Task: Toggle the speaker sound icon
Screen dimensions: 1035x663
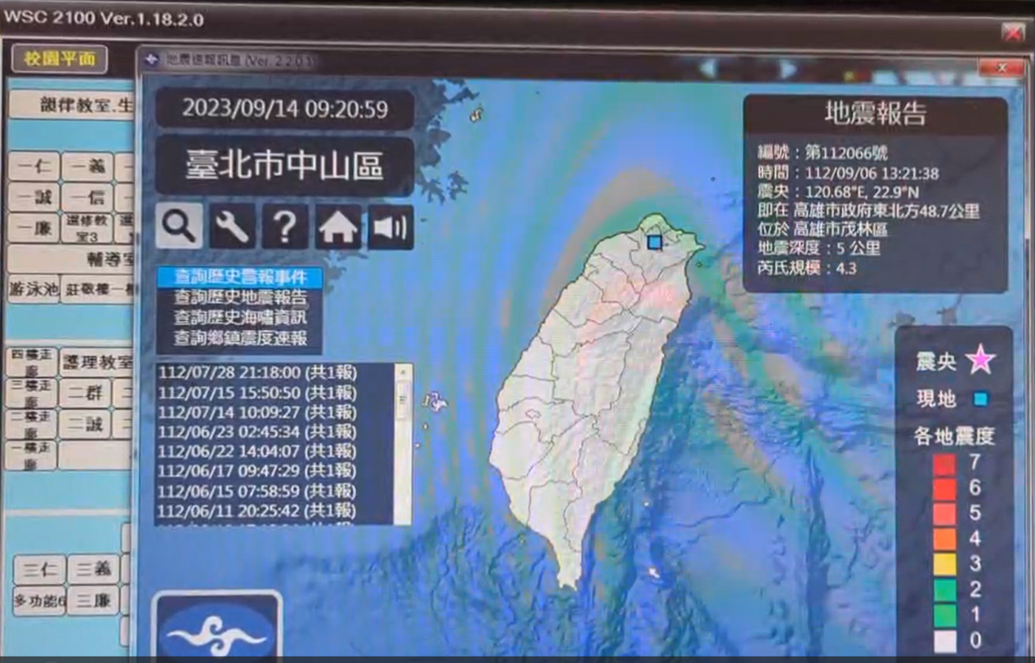Action: [x=390, y=226]
